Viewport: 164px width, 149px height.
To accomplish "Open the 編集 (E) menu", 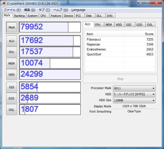I will tap(30, 10).
